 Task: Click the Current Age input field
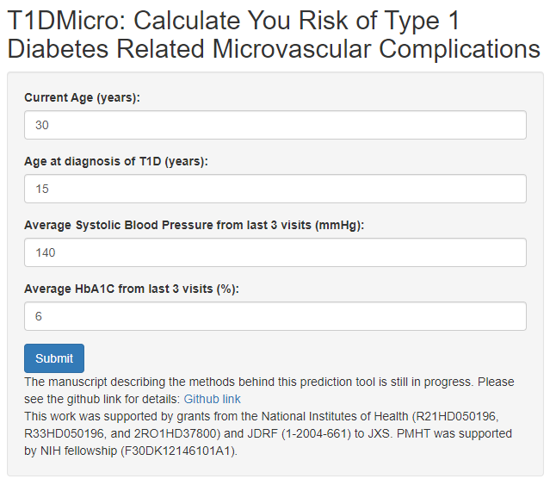pyautogui.click(x=275, y=125)
